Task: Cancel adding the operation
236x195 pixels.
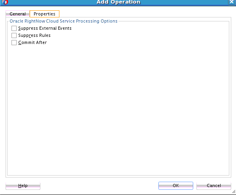Action: click(x=214, y=185)
